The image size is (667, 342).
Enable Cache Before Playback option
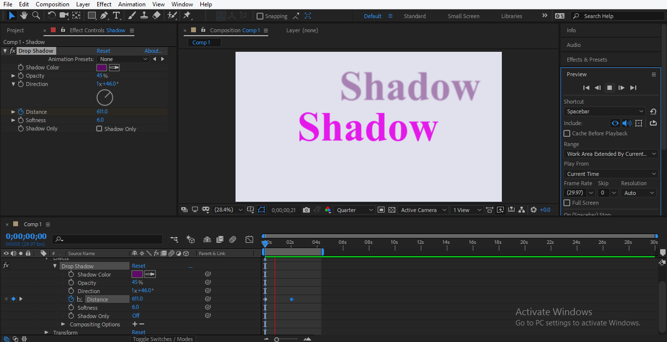click(567, 133)
